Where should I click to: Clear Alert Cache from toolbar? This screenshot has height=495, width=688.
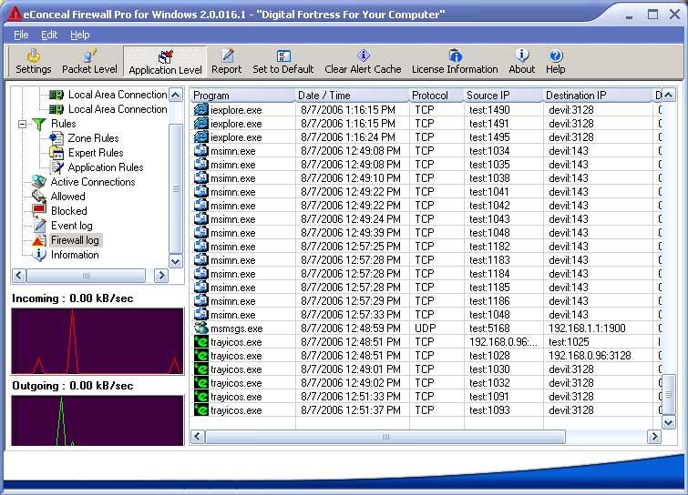pyautogui.click(x=363, y=62)
